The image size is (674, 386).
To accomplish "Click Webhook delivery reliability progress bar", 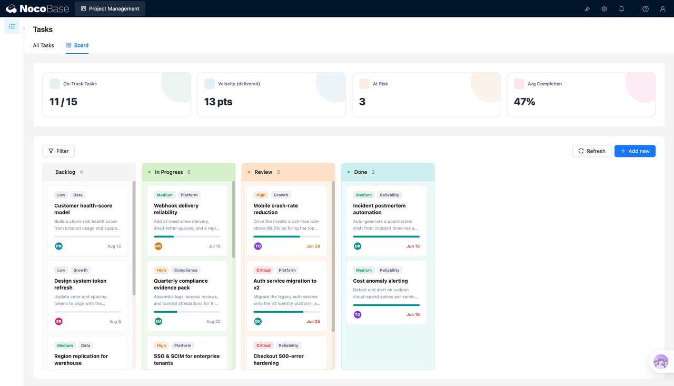I will click(x=187, y=237).
